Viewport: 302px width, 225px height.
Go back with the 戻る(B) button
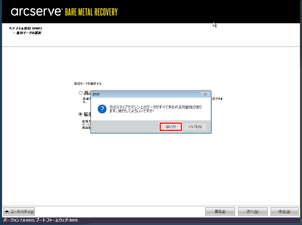[x=220, y=212]
